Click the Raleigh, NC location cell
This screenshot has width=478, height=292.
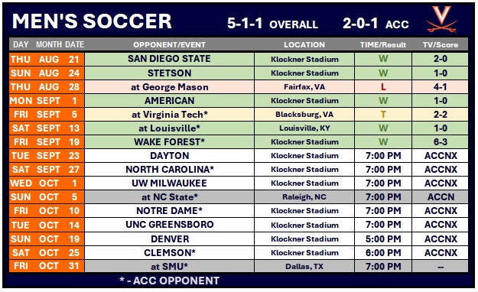tap(304, 197)
